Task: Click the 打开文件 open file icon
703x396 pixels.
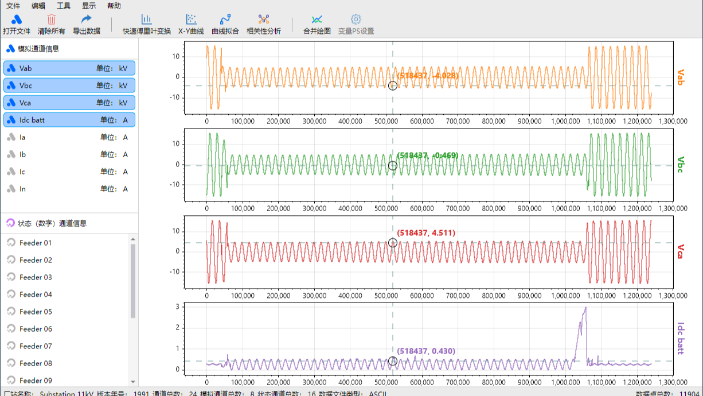Action: (17, 20)
